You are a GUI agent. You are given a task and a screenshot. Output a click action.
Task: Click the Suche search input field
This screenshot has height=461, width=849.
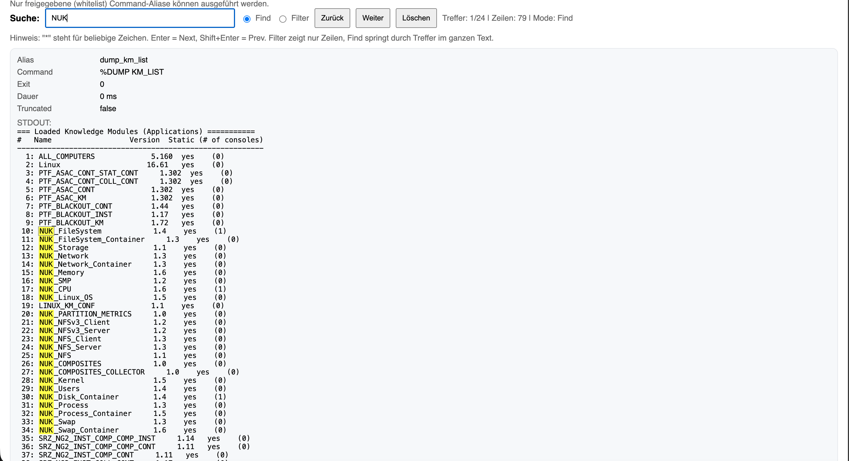coord(140,18)
